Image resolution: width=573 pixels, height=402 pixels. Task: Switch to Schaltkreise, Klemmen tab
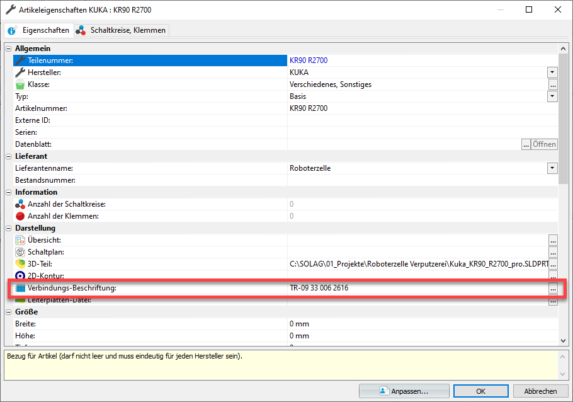[122, 30]
